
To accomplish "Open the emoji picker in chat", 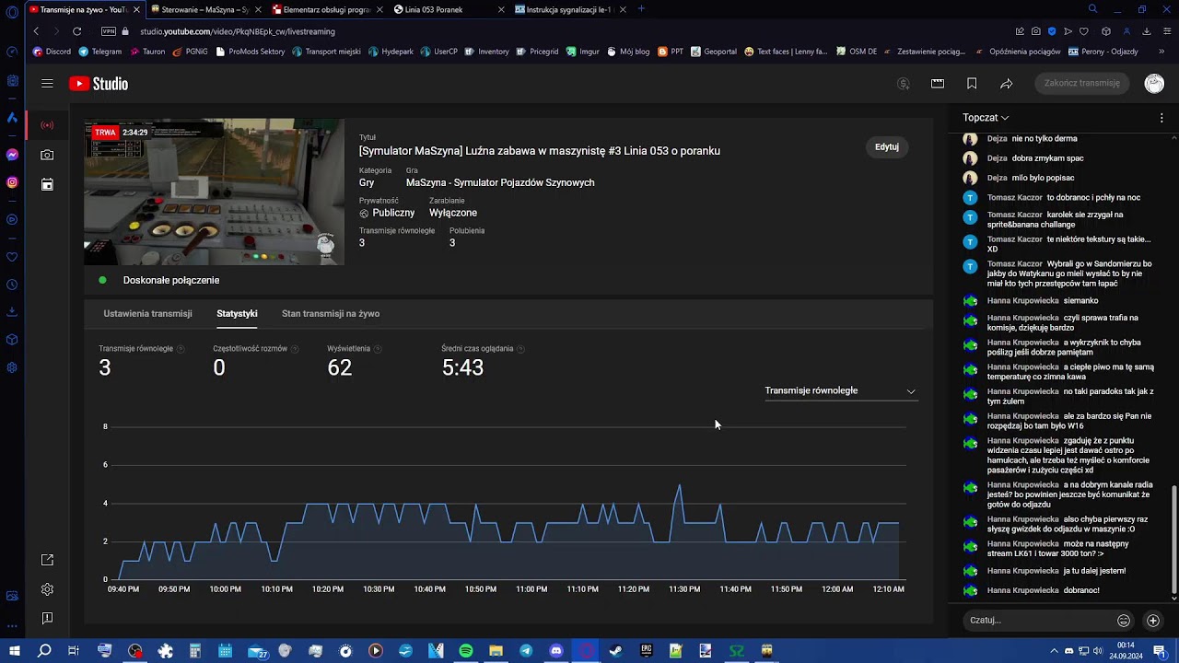I will tap(1124, 621).
